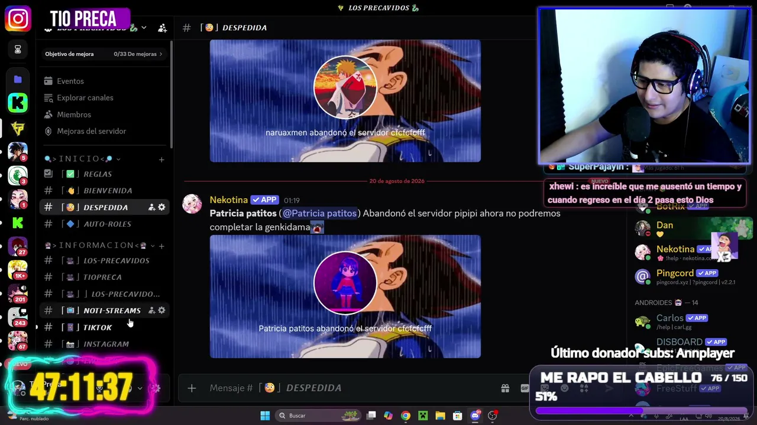Click the @Patricia patitos mention
757x425 pixels.
(x=319, y=213)
